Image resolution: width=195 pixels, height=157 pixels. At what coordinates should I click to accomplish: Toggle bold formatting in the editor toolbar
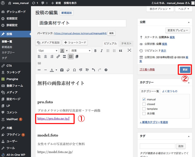pos(95,51)
